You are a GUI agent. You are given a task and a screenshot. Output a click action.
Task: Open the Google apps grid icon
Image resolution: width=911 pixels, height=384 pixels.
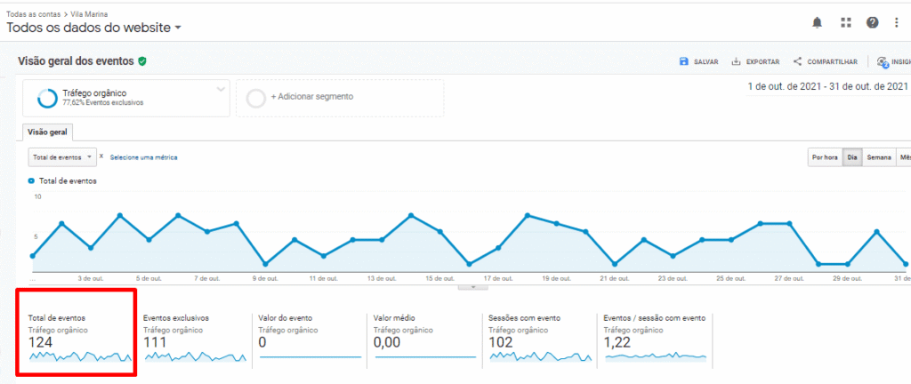pos(845,22)
